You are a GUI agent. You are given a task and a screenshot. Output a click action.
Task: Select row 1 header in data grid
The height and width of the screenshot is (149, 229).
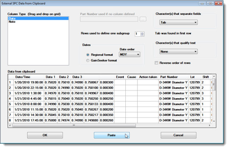coord(10,82)
